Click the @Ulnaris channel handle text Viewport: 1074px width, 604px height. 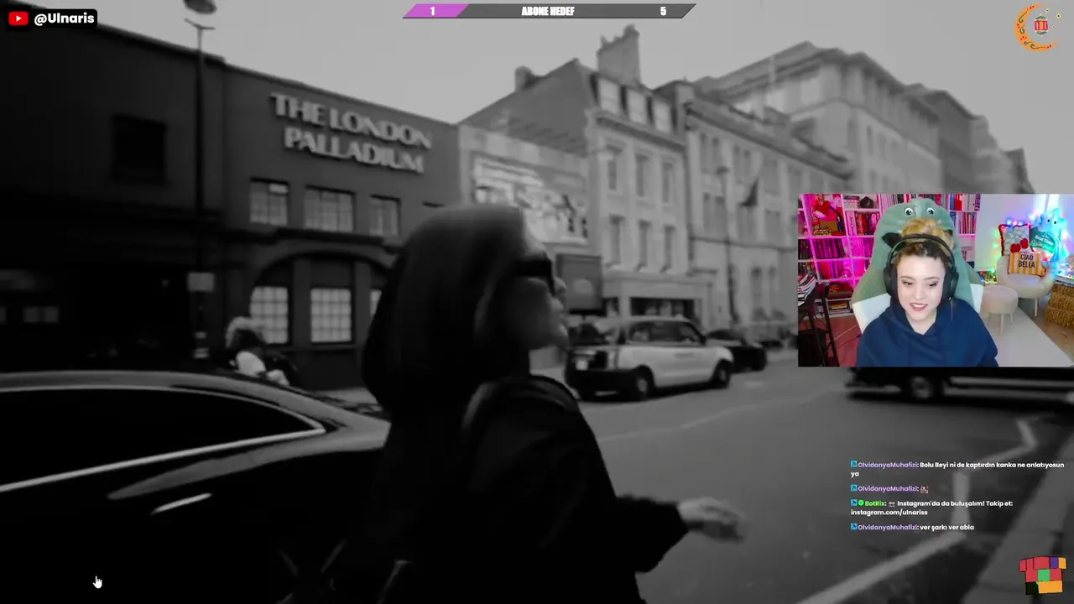click(65, 18)
